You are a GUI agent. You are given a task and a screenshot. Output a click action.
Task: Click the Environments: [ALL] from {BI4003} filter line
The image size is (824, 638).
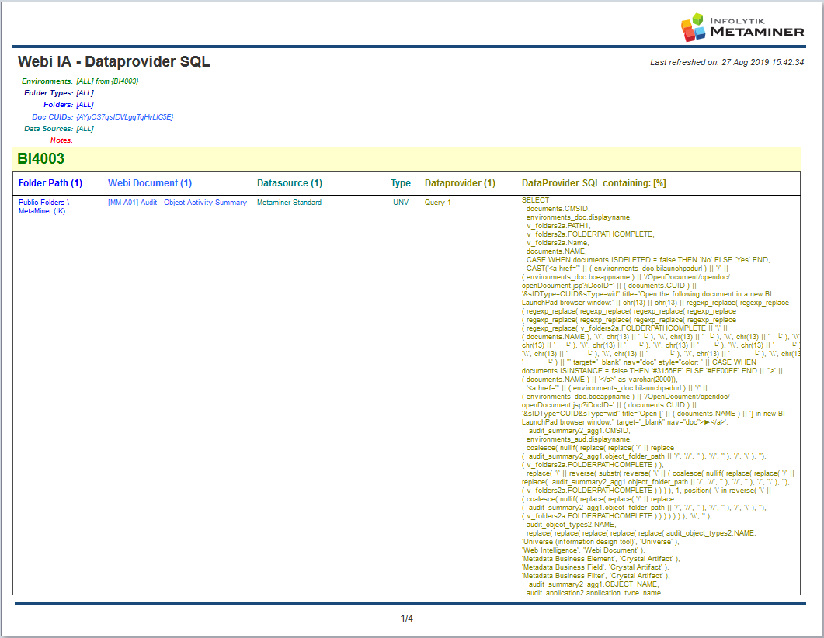tap(80, 81)
